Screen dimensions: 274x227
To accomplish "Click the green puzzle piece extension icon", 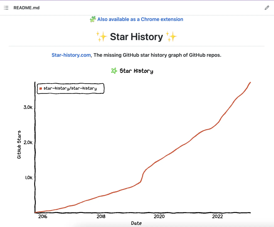I will (x=93, y=19).
